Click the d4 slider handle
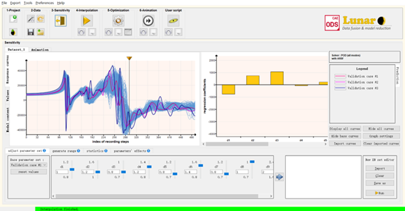Viewport: 405px width, 211px height. tap(149, 167)
